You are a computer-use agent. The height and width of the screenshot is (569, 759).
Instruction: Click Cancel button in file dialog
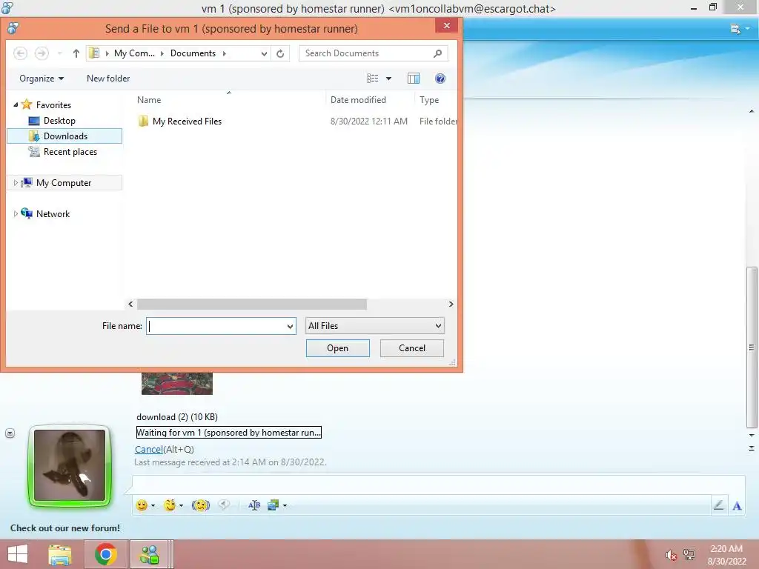click(x=412, y=348)
